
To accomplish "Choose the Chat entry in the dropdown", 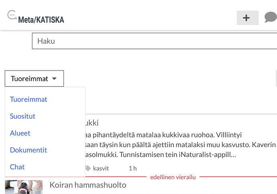I will pos(17,167).
